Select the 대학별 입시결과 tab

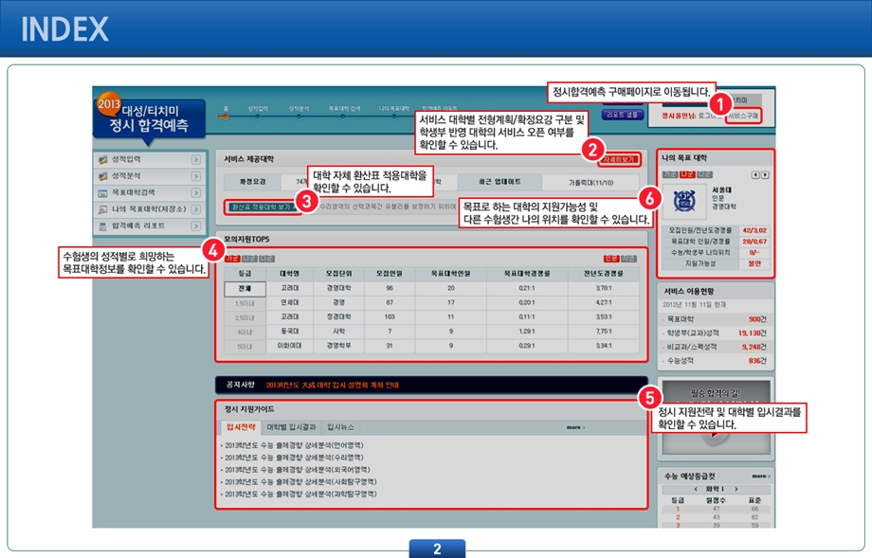click(291, 427)
